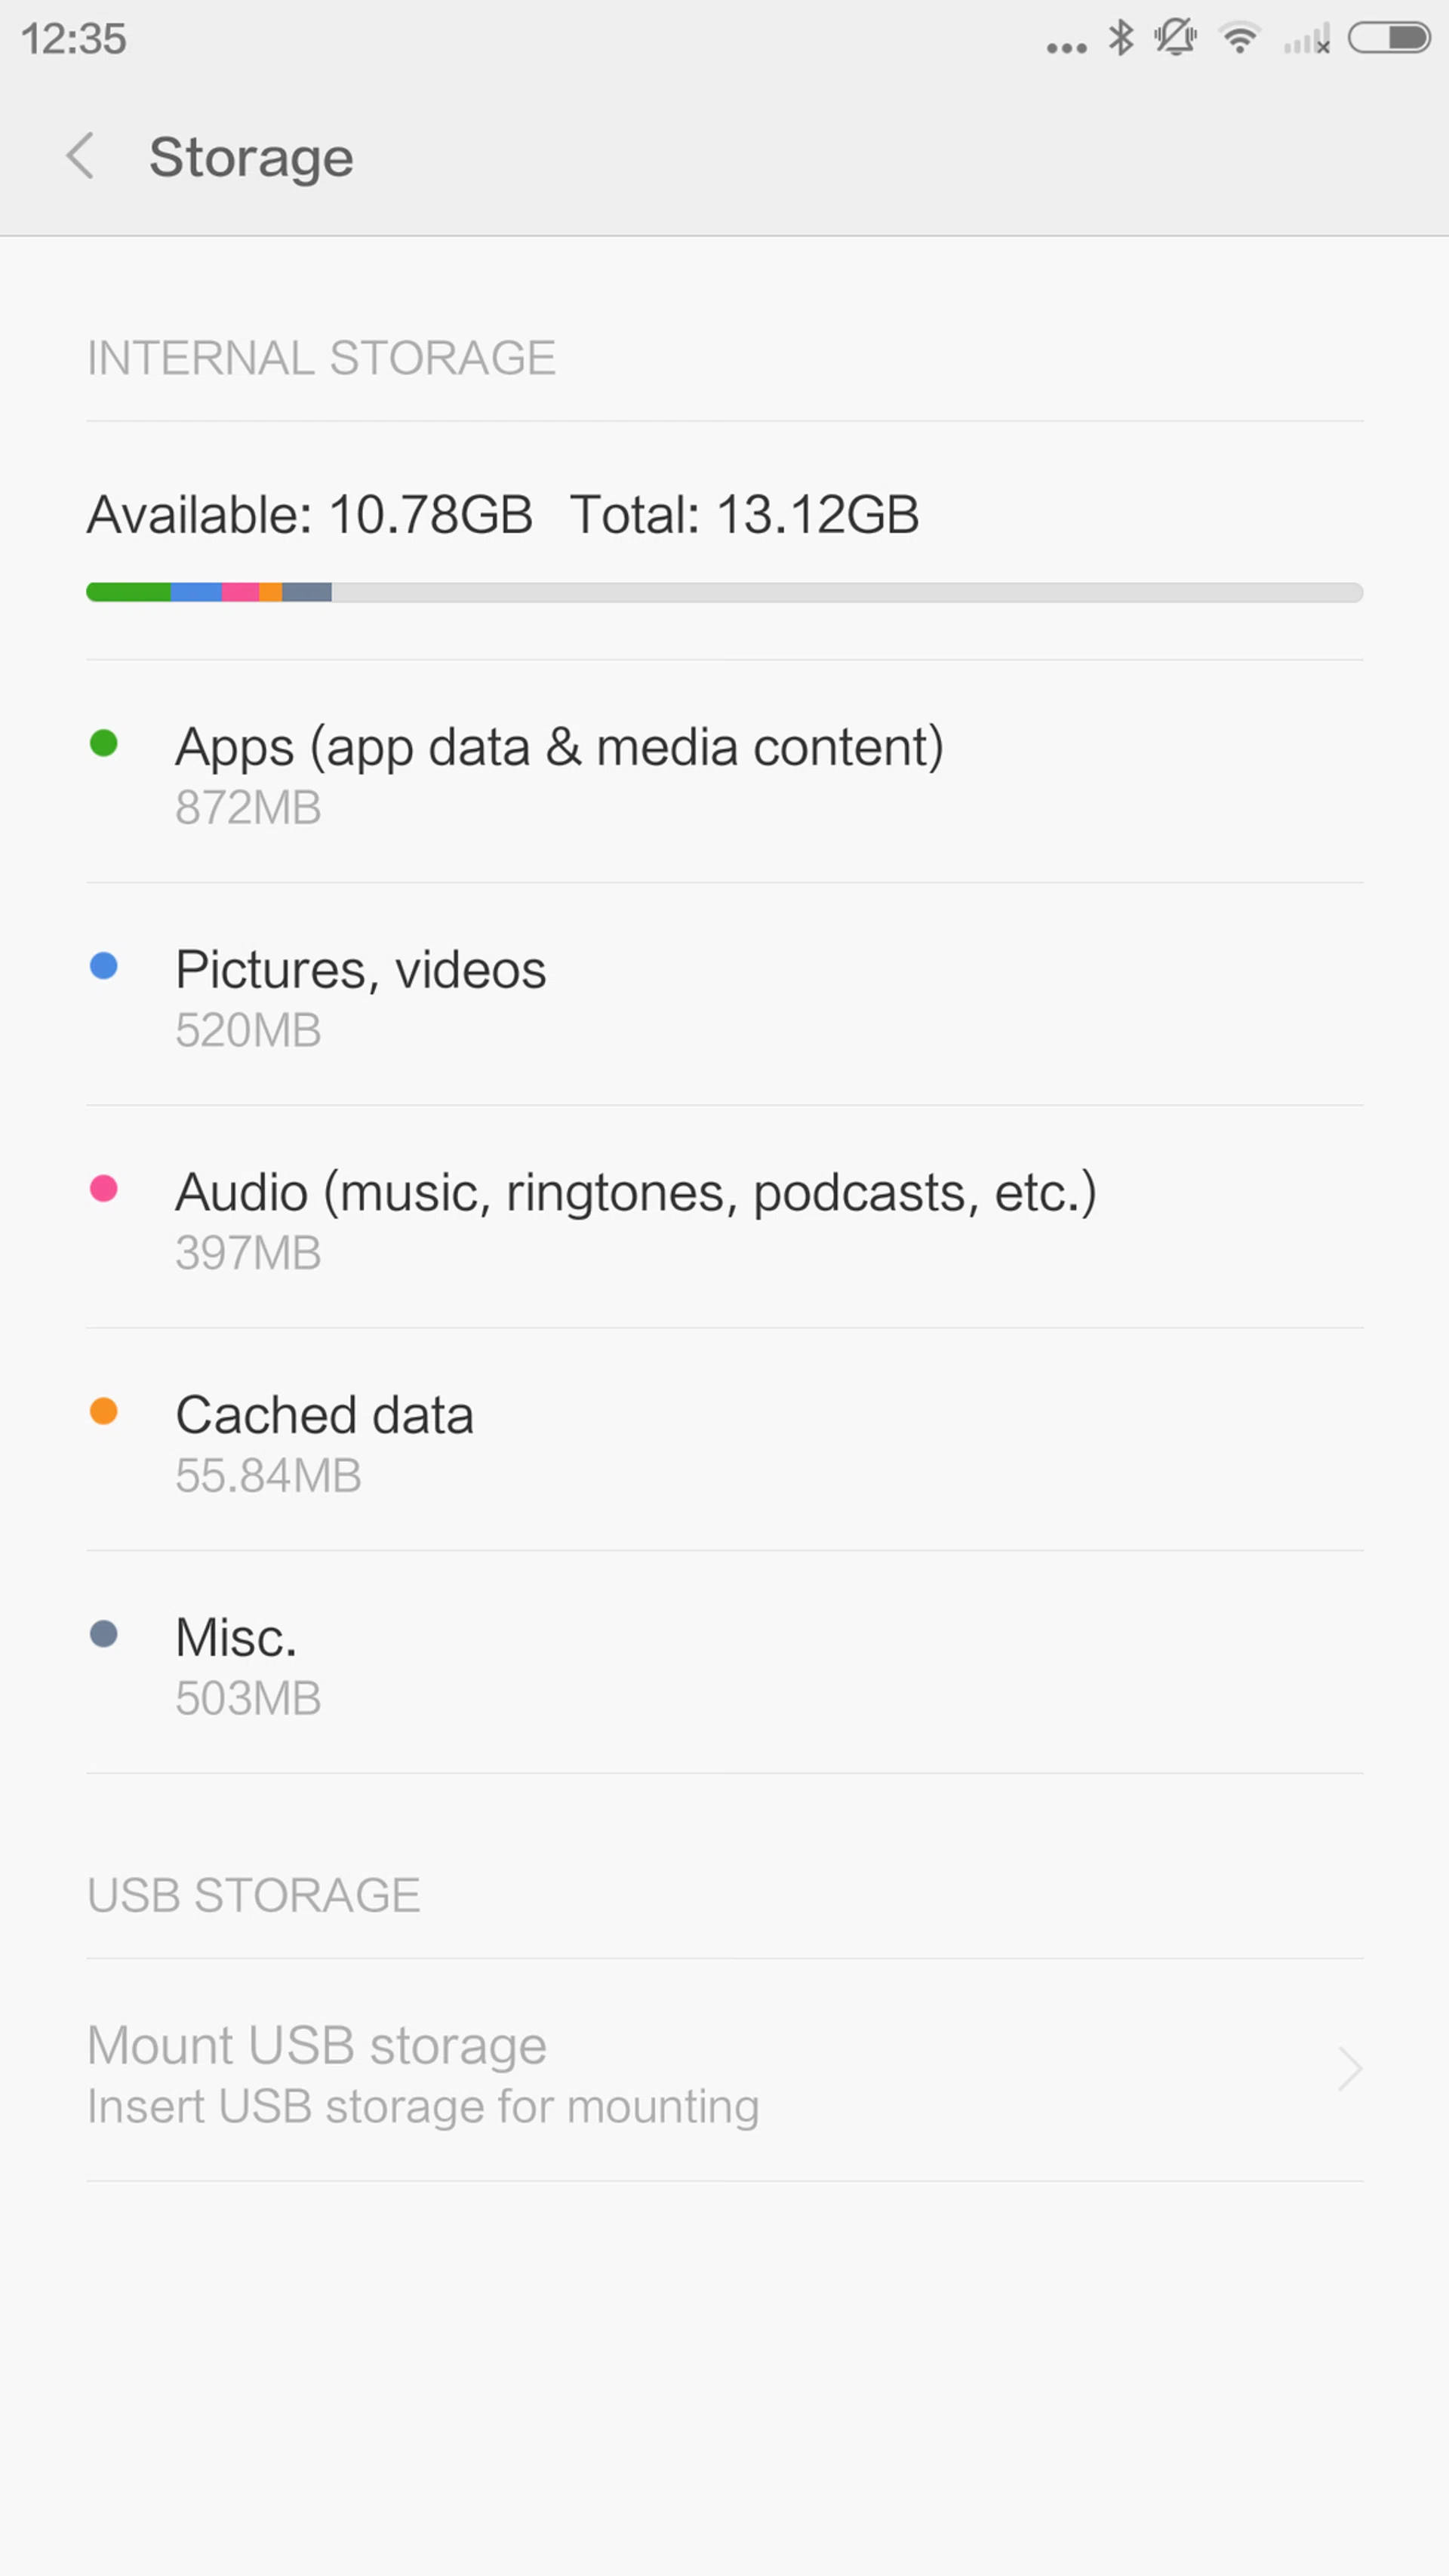Tap Cached data to clear cache
This screenshot has height=2576, width=1449.
(324, 1441)
